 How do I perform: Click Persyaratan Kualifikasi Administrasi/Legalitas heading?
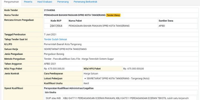[69, 88]
